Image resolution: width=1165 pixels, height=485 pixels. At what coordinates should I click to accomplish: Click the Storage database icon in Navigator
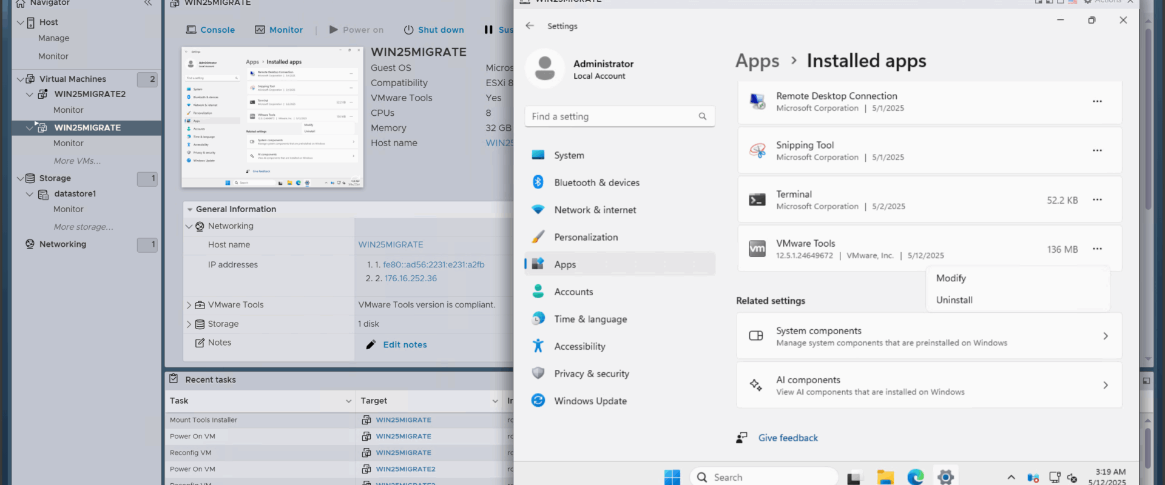click(30, 178)
